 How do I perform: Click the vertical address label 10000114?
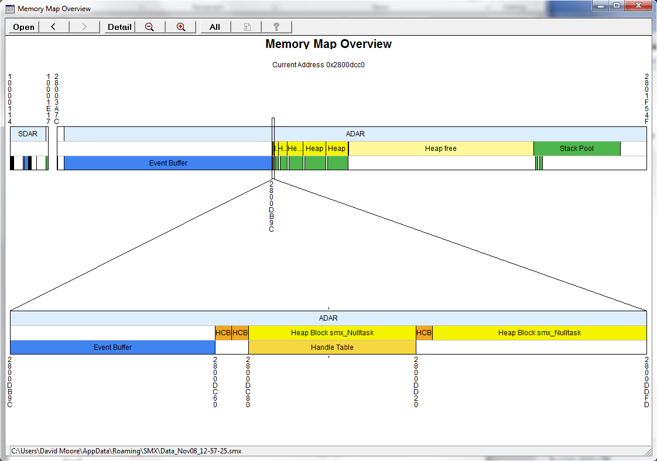click(9, 99)
